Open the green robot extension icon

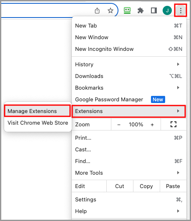127,10
